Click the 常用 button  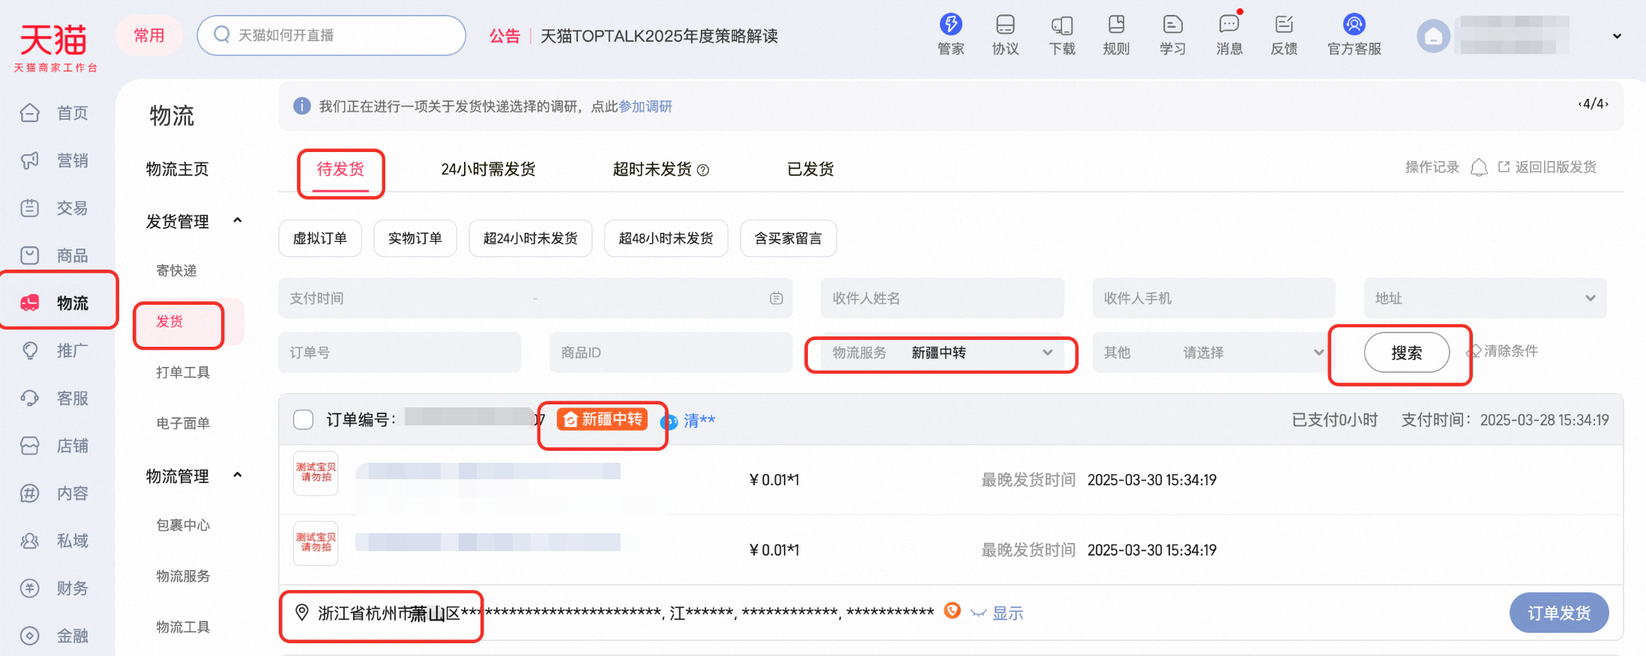149,35
